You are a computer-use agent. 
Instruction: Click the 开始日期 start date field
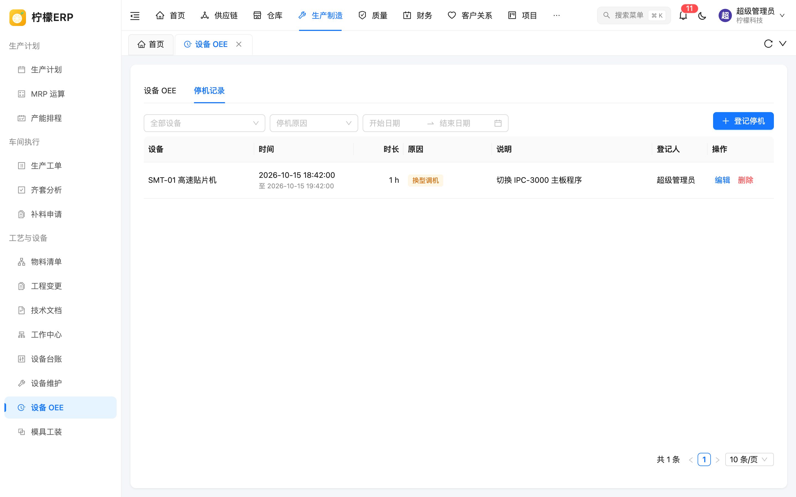click(395, 123)
